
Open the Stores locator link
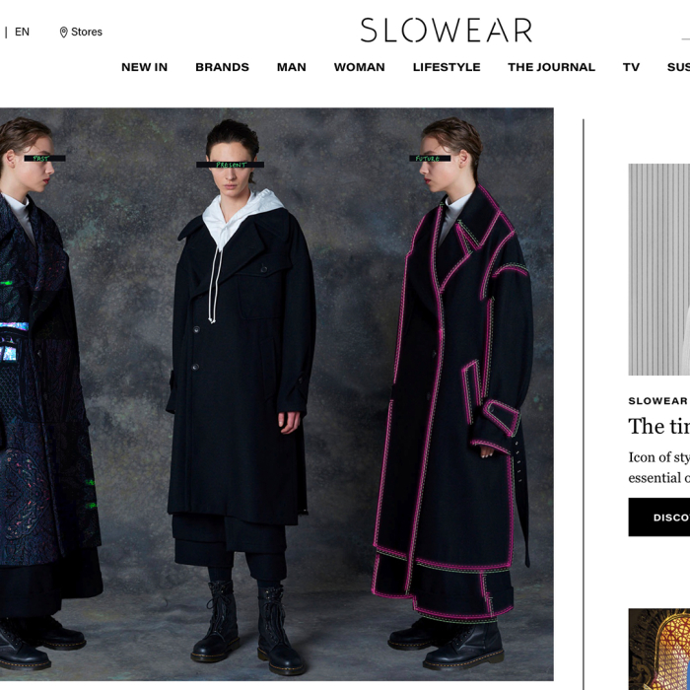(81, 33)
